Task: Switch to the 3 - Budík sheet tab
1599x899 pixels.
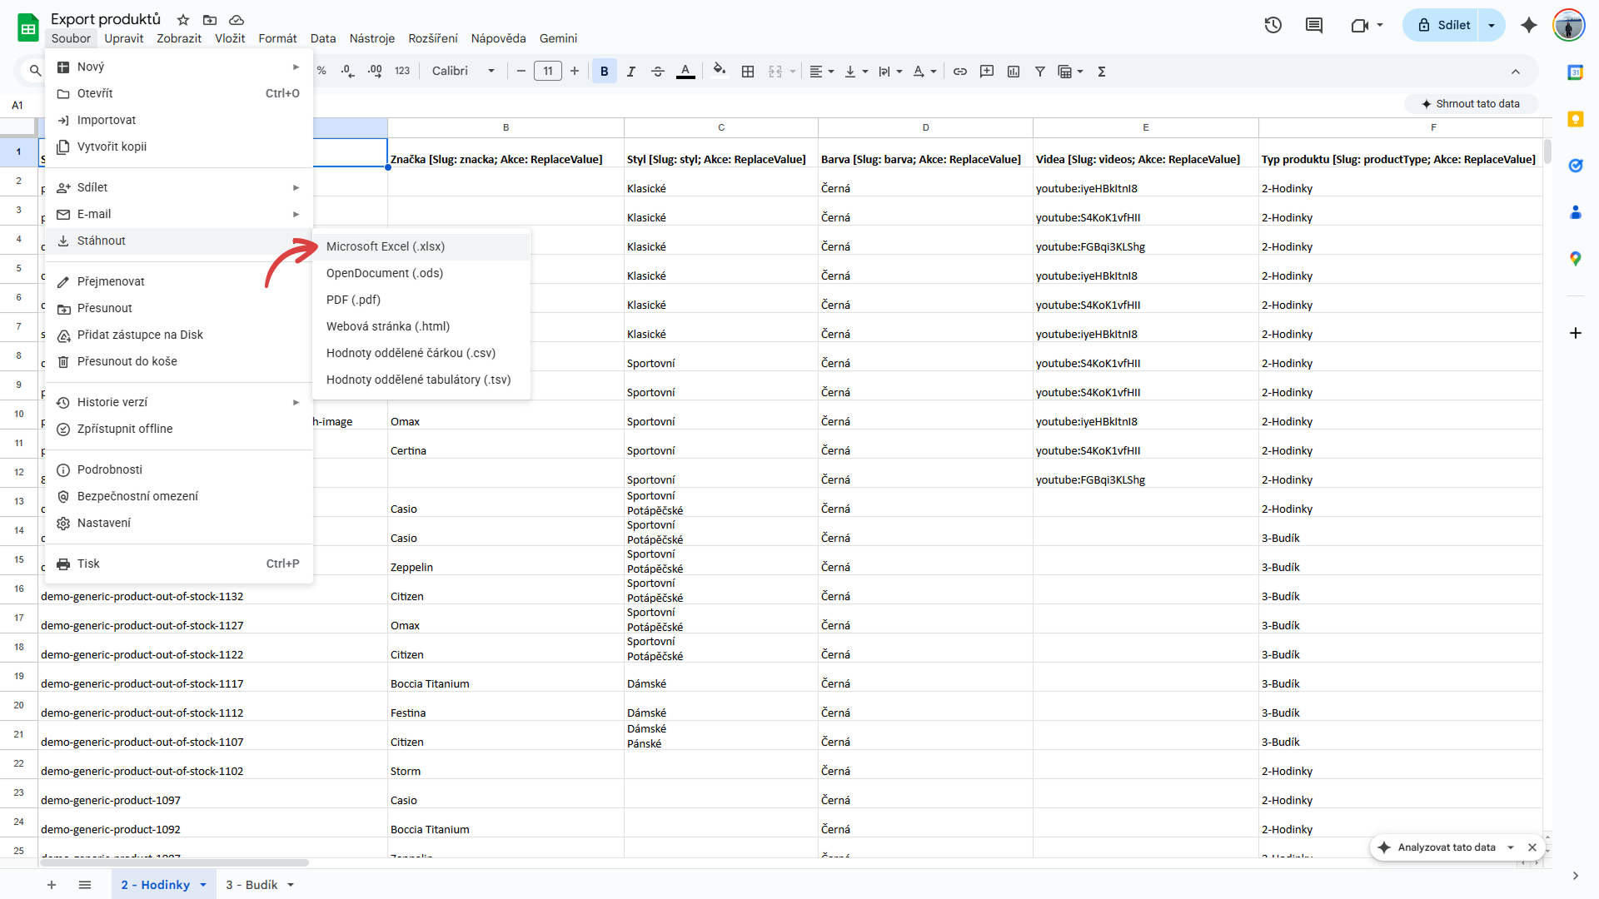Action: (x=252, y=885)
